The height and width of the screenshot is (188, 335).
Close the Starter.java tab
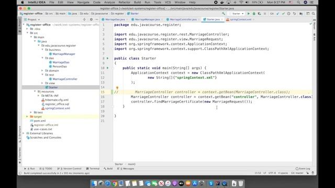tap(222, 19)
